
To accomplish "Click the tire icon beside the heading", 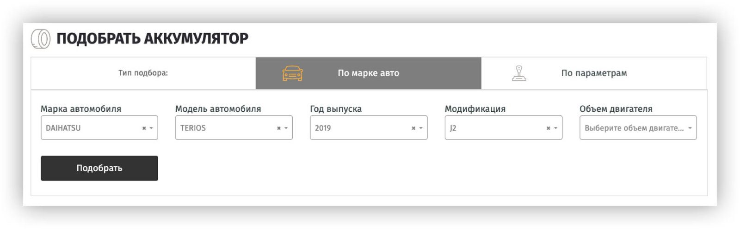I will (41, 39).
